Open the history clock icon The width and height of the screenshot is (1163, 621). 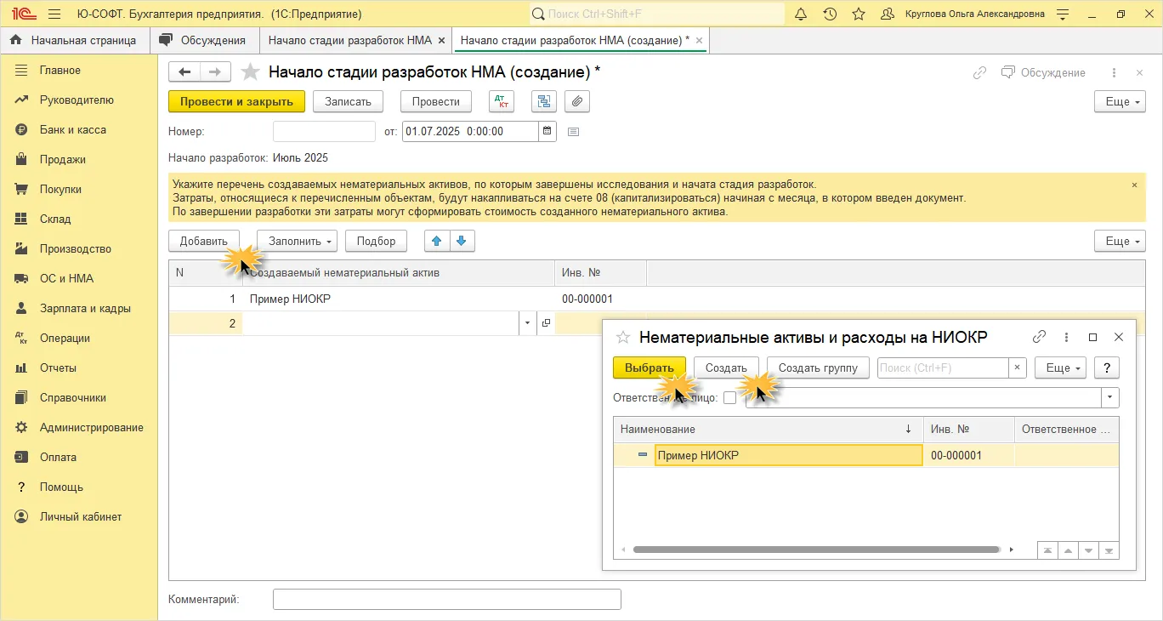coord(830,14)
